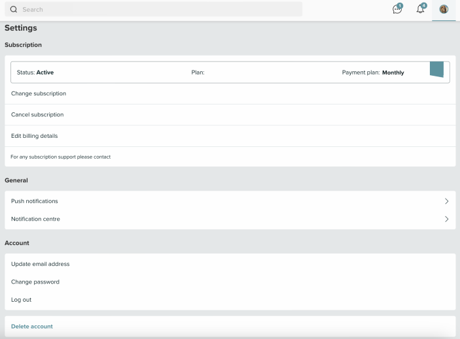Viewport: 460px width, 339px height.
Task: Click Update email address
Action: 40,264
